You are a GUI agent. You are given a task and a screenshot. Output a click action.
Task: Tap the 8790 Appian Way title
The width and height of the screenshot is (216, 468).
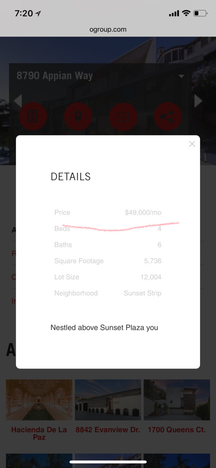click(x=54, y=76)
